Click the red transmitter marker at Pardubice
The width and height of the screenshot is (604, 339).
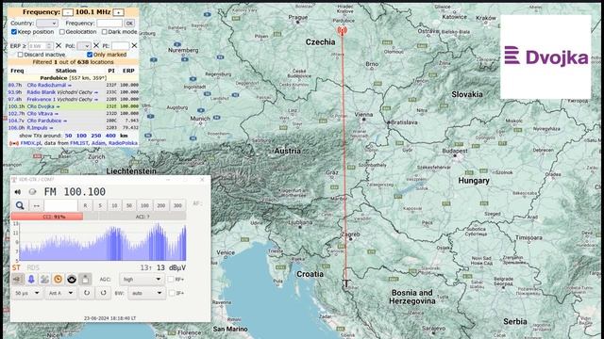click(x=342, y=31)
